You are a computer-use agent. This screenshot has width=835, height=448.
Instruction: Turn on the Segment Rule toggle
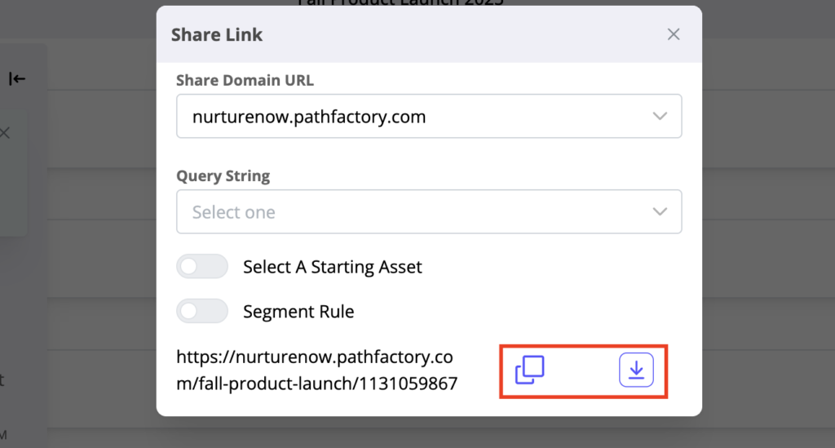(201, 311)
